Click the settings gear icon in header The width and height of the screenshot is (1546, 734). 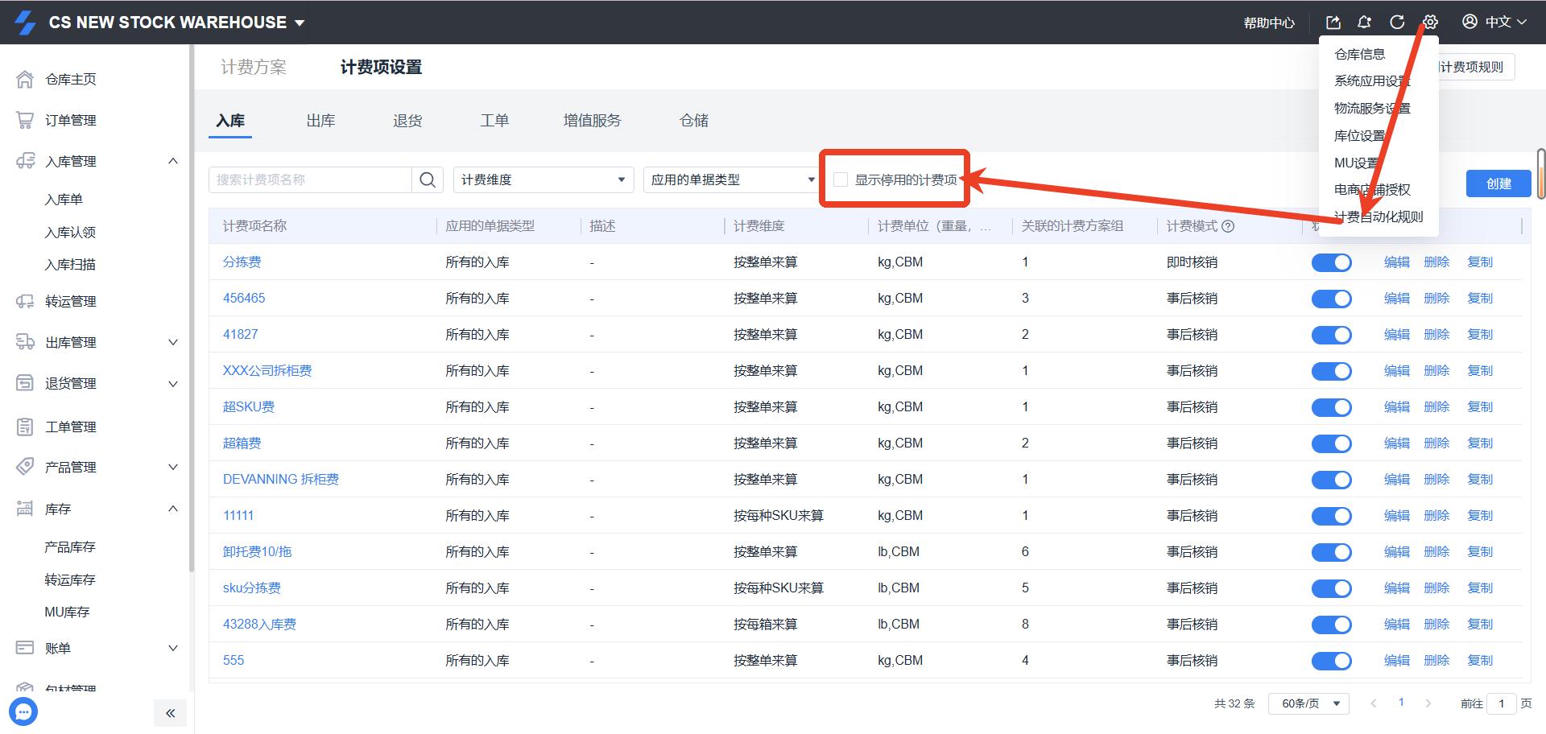pyautogui.click(x=1430, y=22)
